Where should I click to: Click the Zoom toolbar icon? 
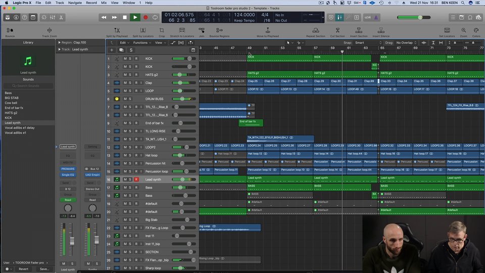coord(464,30)
